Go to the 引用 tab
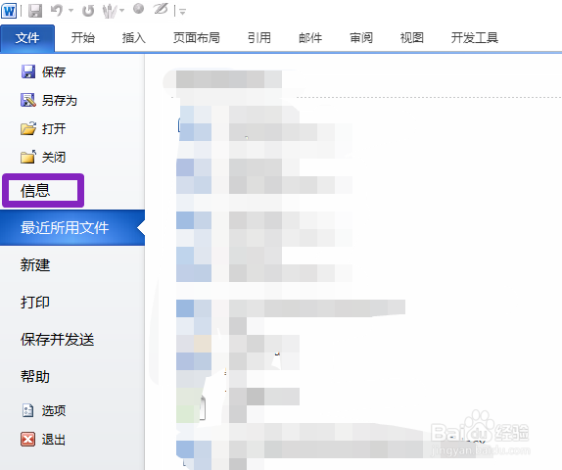 (x=259, y=37)
